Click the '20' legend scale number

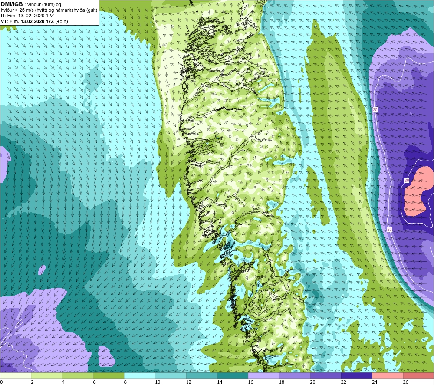point(312,382)
